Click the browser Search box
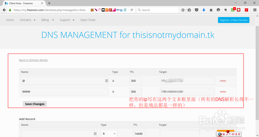This screenshot has height=137, width=259. 158,10
